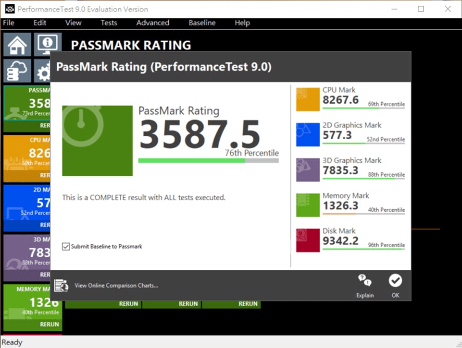Click the first RERUN button behind dialog bottom
The height and width of the screenshot is (348, 462).
(128, 303)
